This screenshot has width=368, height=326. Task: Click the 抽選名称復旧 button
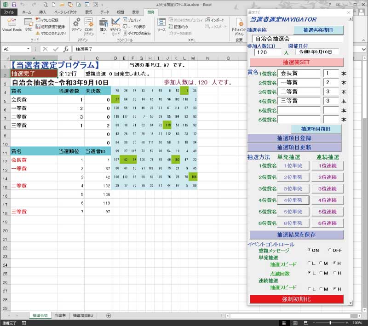(318, 30)
